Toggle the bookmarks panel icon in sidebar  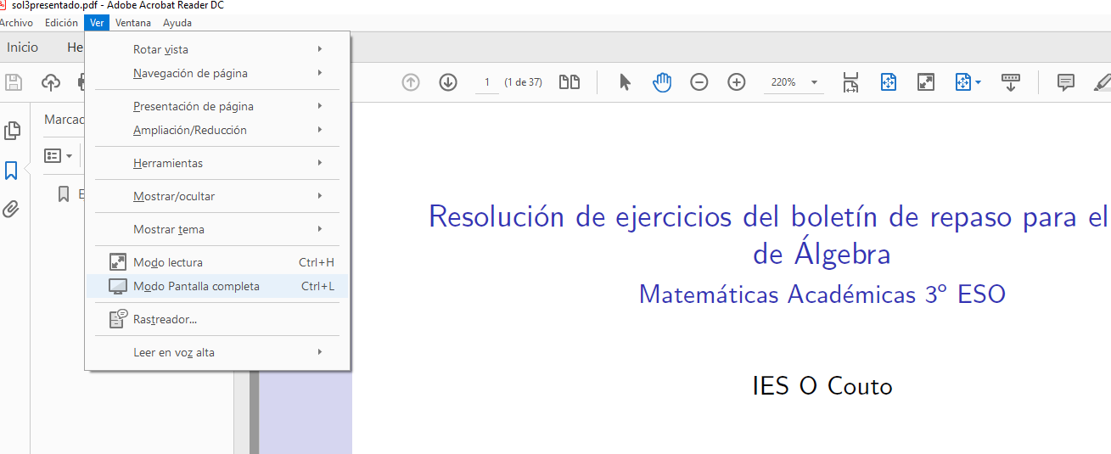[12, 171]
